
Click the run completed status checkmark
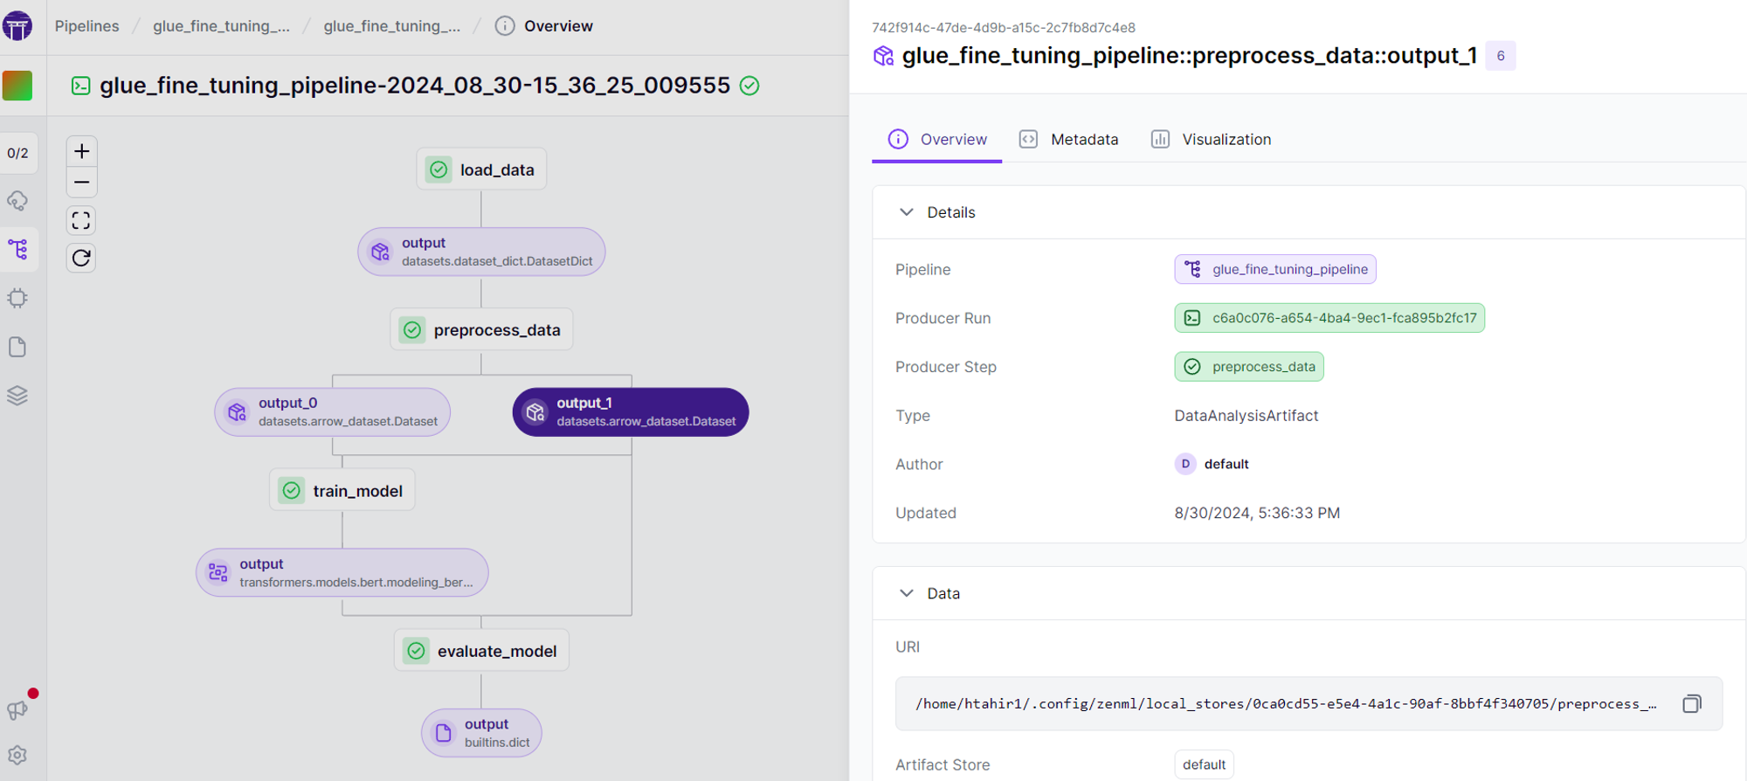tap(749, 86)
